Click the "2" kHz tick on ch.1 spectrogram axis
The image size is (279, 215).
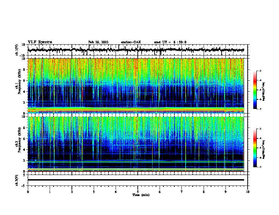[x=25, y=102]
